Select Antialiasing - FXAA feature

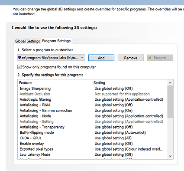click(35, 105)
